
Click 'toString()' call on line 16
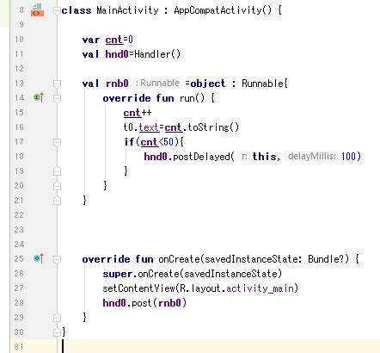213,127
